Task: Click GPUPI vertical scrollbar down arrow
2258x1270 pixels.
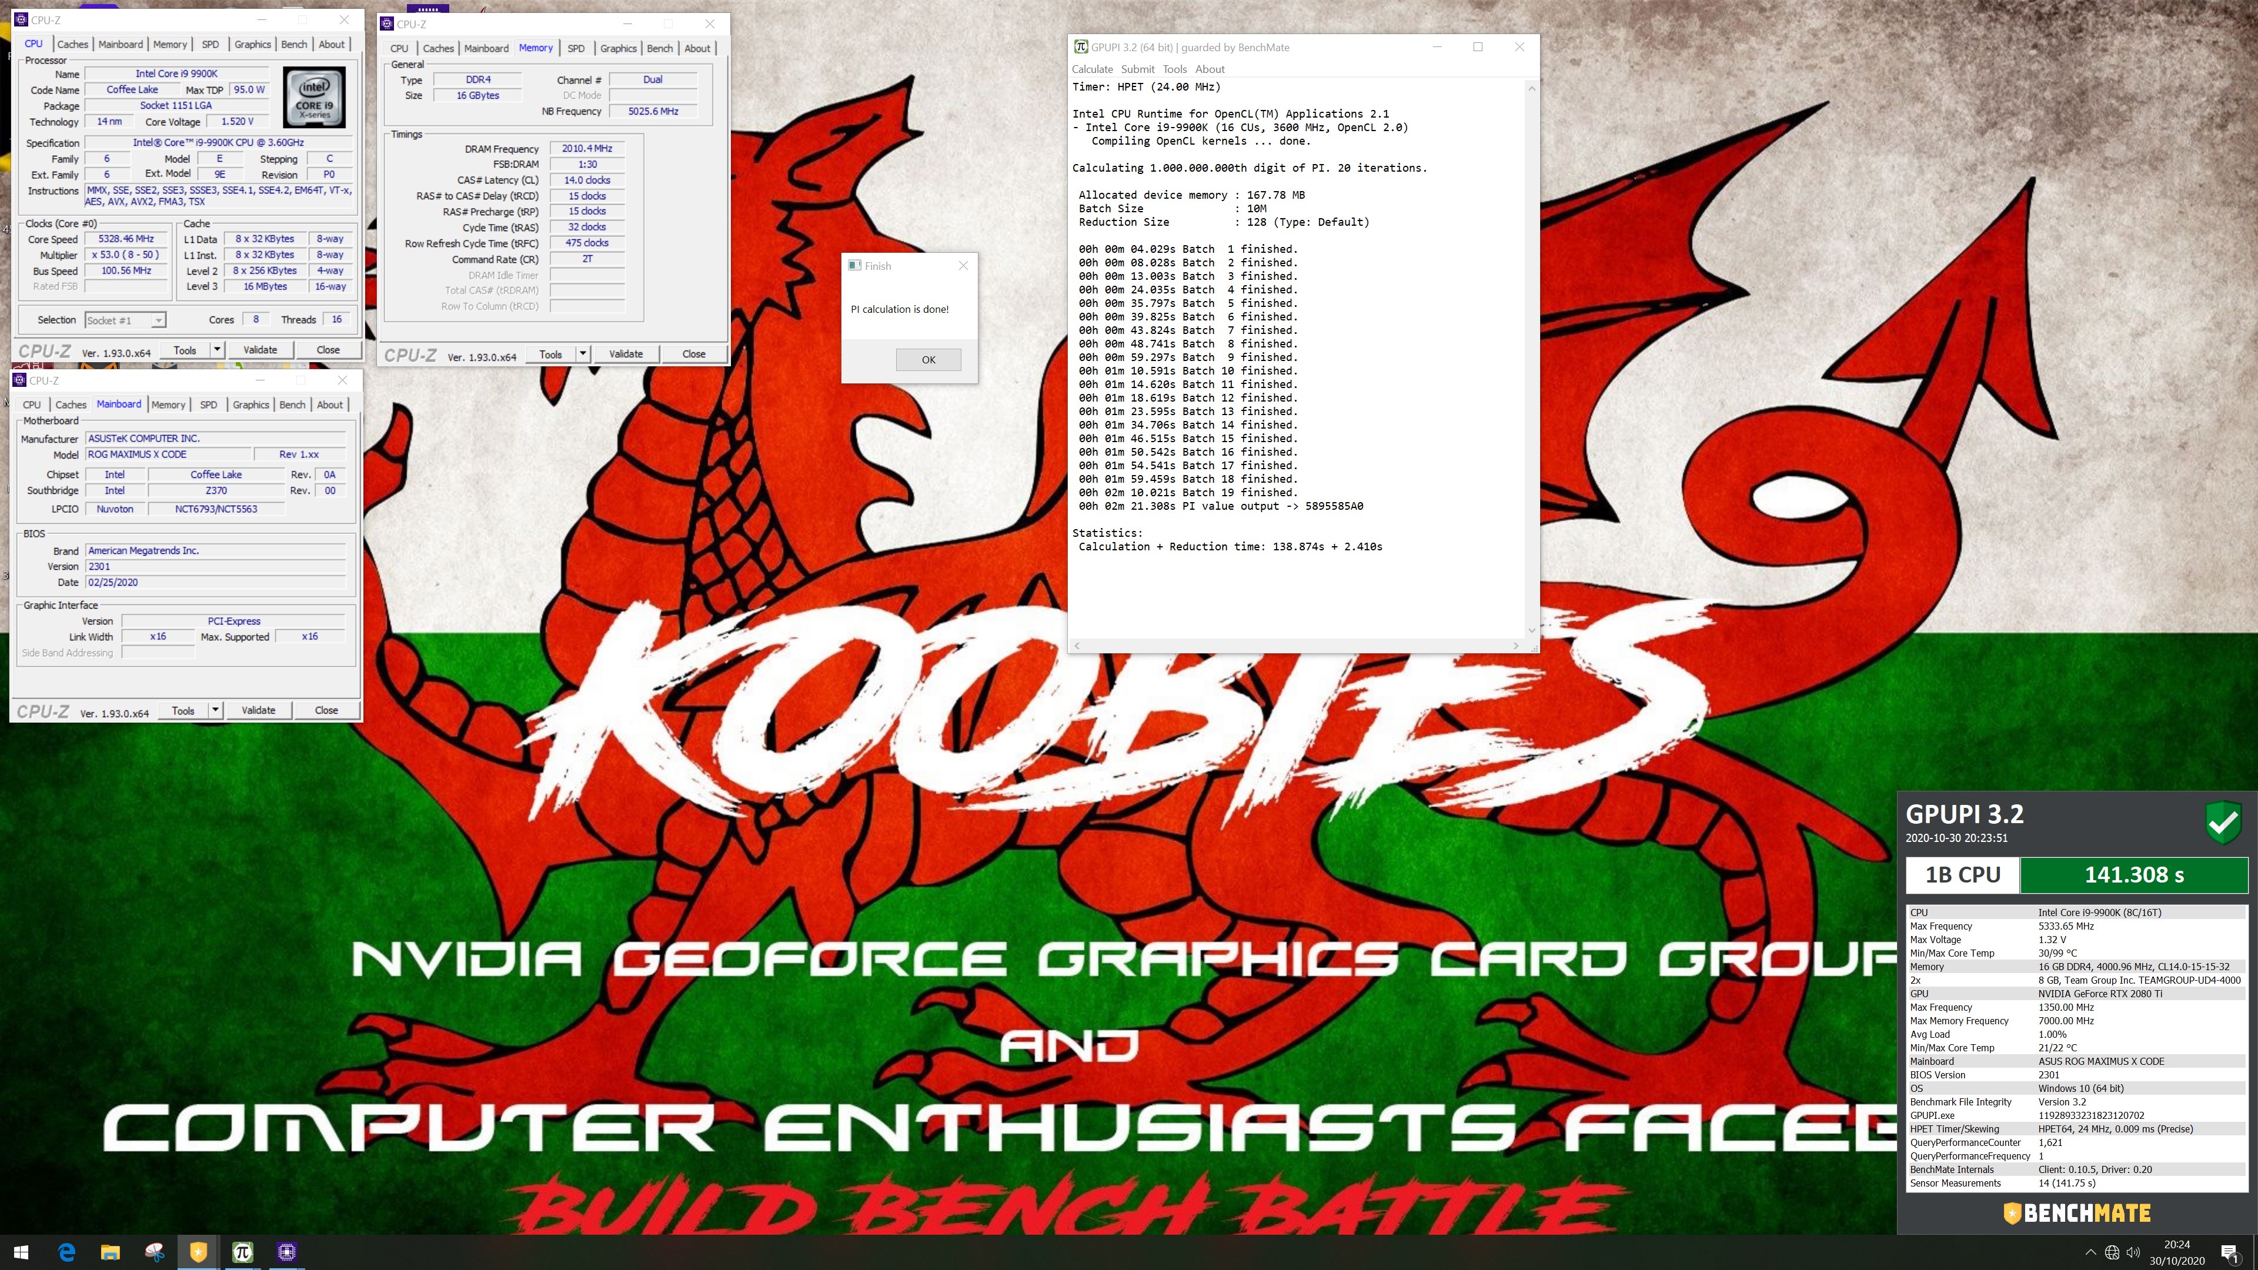Action: (x=1531, y=630)
